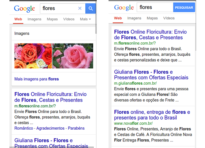Click the PESQUISAR button
Viewport: 205px width, 148px height.
184,7
